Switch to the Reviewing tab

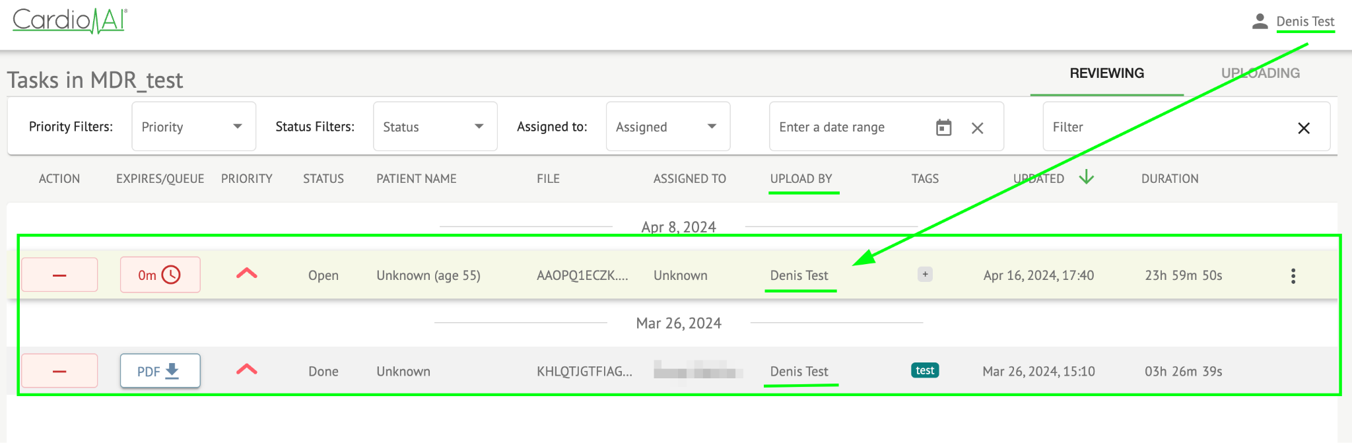pos(1106,73)
